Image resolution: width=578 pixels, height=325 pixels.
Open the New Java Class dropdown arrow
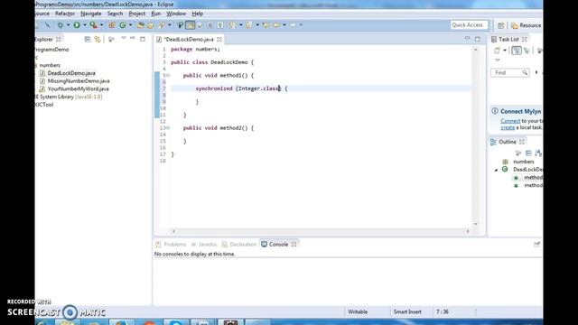[130, 25]
